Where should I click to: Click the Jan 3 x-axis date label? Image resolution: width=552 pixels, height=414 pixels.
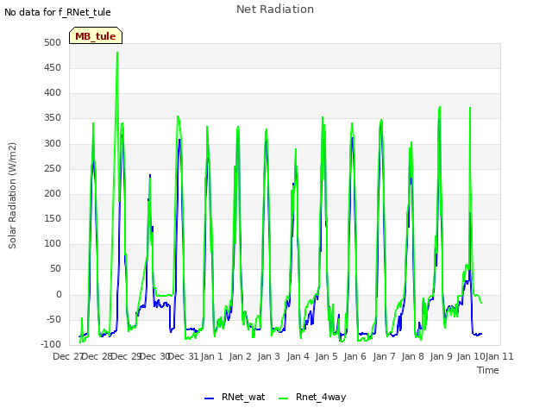[x=268, y=356]
